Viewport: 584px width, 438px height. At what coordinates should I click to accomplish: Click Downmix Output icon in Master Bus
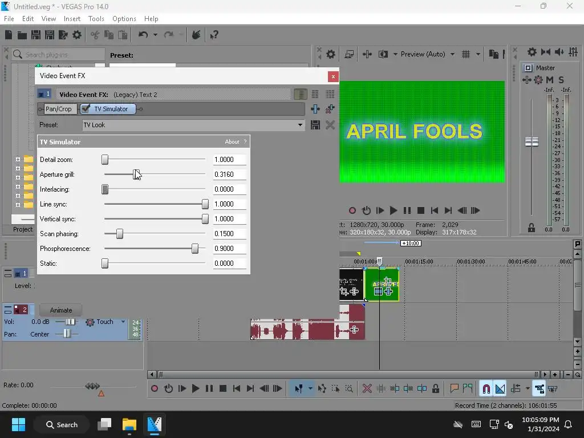(546, 52)
